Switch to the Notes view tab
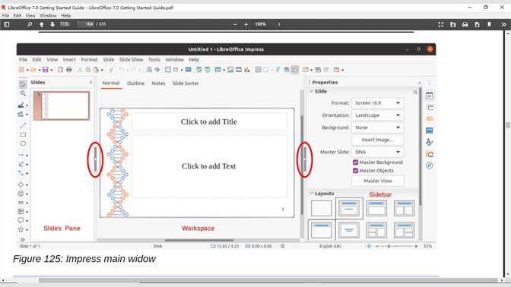511x287 pixels. [158, 84]
